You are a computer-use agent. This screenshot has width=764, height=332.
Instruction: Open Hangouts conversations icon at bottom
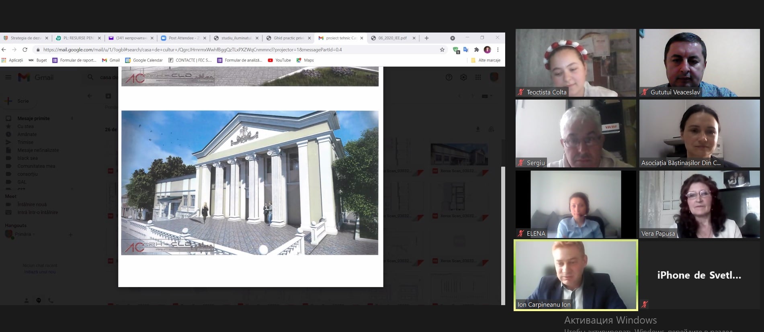point(39,300)
